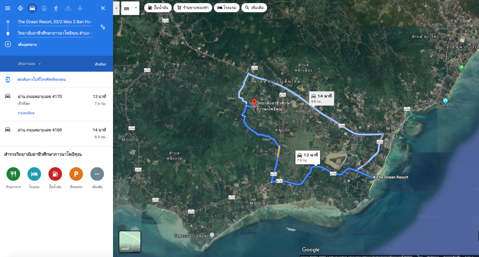Filter map by hotels chip
The width and height of the screenshot is (479, 257).
[x=226, y=8]
